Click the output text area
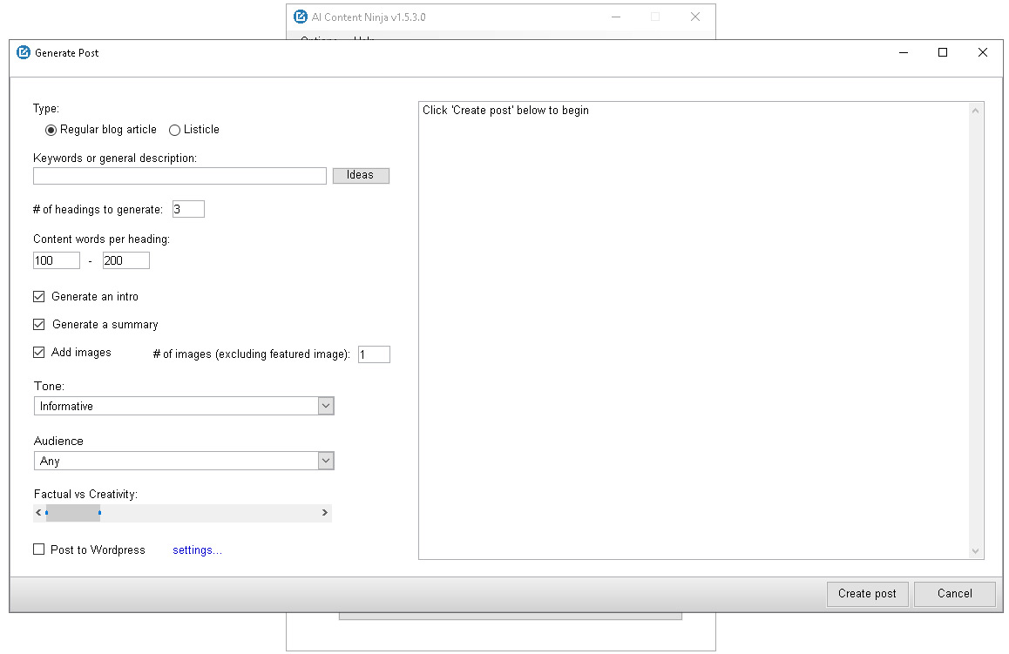Viewport: 1009px width, 654px height. [x=694, y=331]
